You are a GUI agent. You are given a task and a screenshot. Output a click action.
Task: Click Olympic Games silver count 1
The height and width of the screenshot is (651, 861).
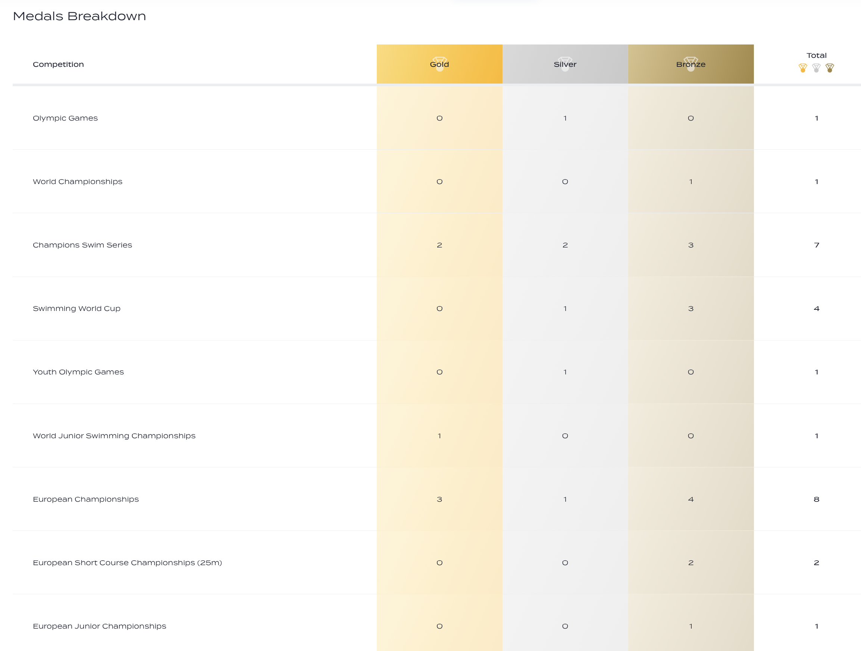[565, 118]
